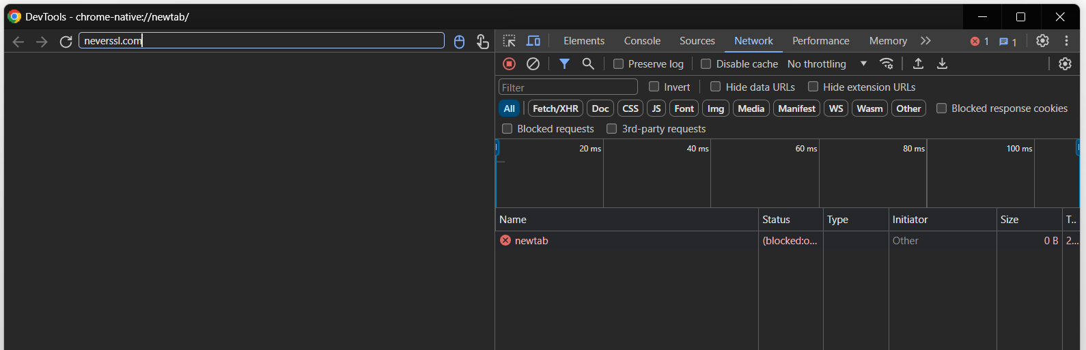Enable Blocked response cookies checkbox
This screenshot has width=1086, height=350.
941,108
